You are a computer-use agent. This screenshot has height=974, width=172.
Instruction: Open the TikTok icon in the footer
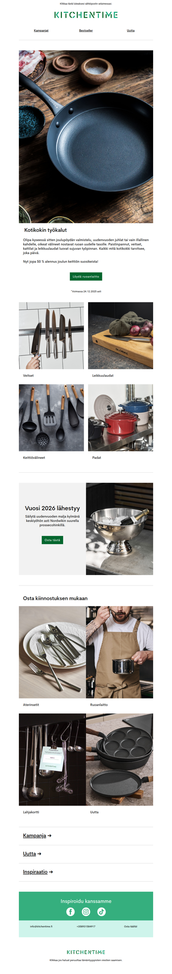pos(101,912)
